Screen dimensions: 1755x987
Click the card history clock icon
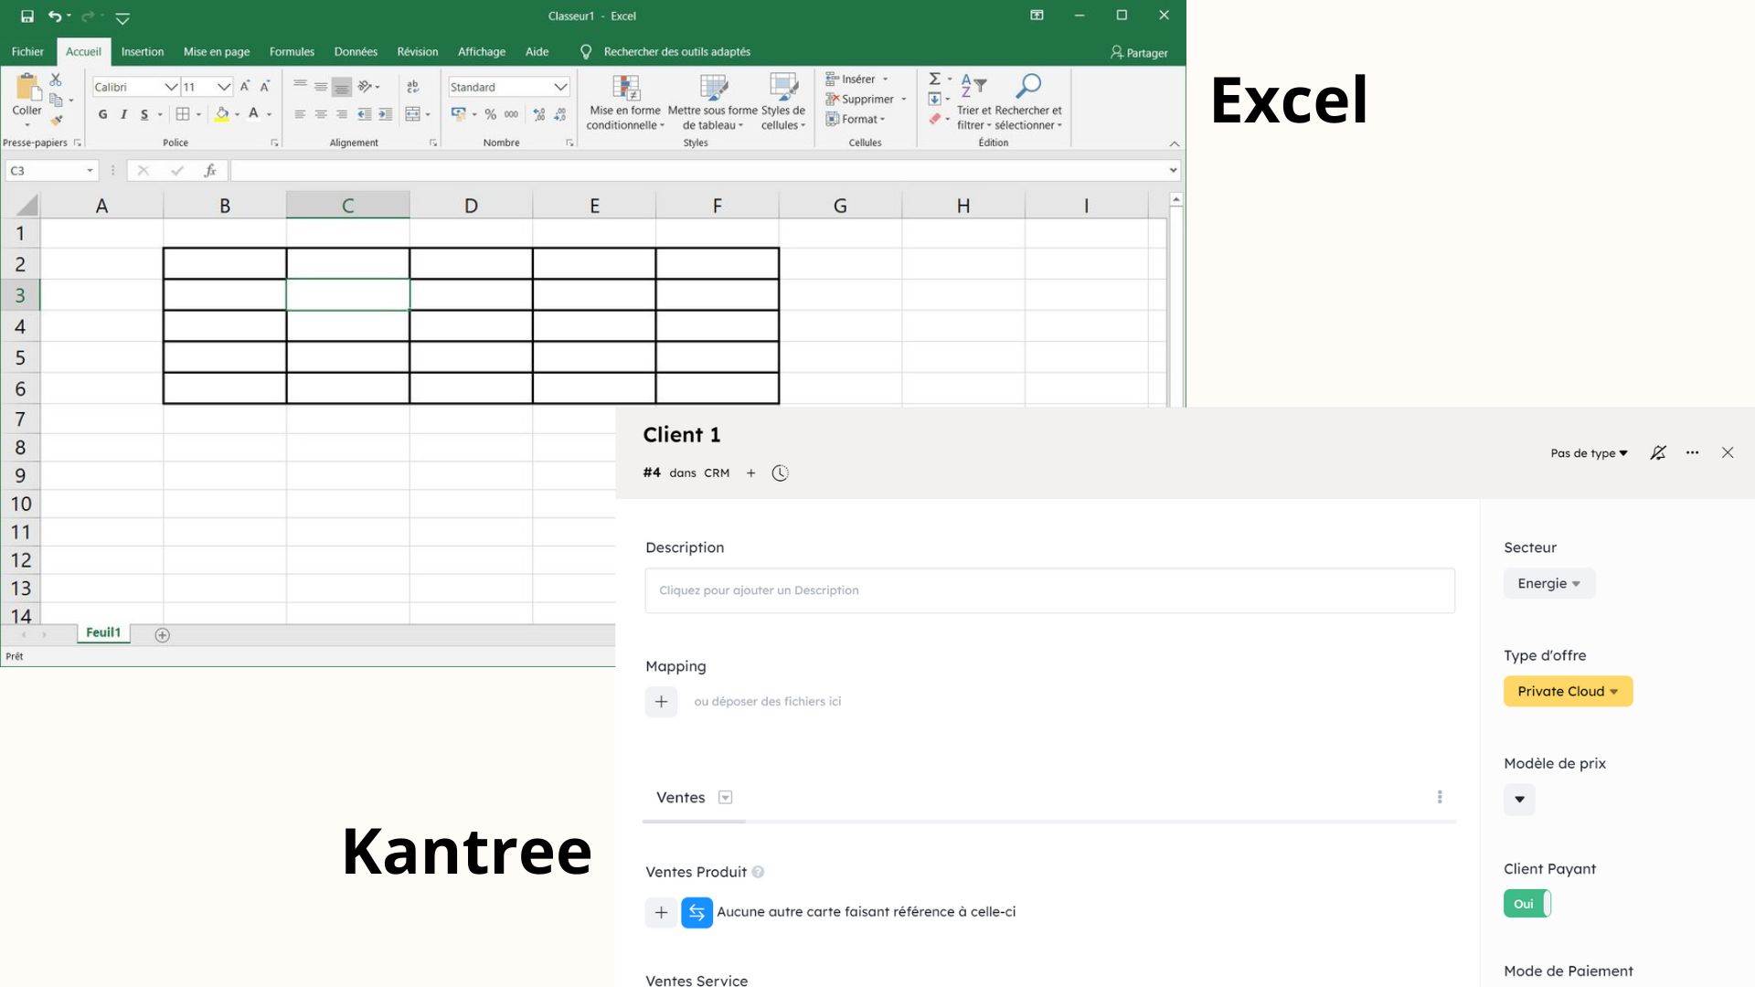780,473
